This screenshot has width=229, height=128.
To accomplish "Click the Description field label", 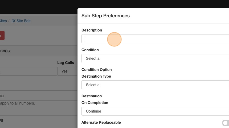I will tap(92, 30).
